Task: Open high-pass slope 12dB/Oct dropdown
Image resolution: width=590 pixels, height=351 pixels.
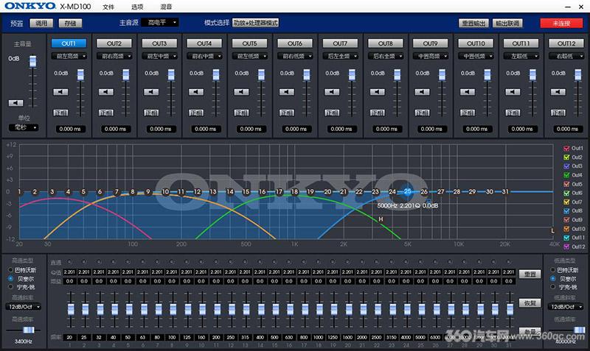Action: (x=24, y=307)
